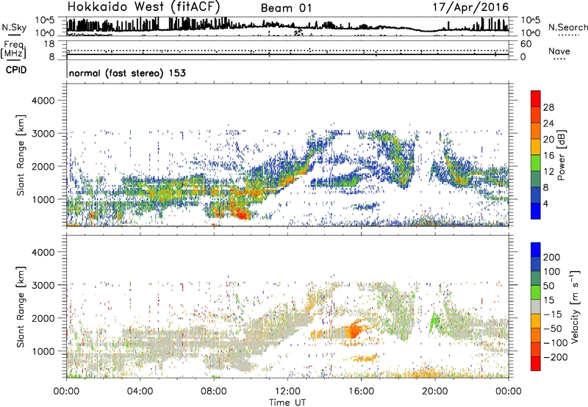Click 'Slant Range [km]' label of power panel
Screen dimensions: 588x407
(x=21, y=155)
